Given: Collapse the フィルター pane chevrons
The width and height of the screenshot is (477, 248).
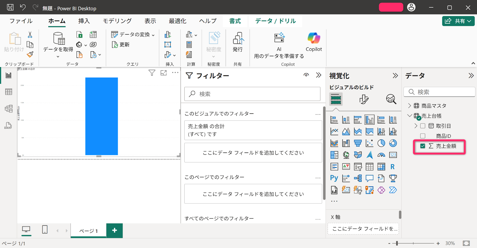Looking at the screenshot, I should 319,75.
